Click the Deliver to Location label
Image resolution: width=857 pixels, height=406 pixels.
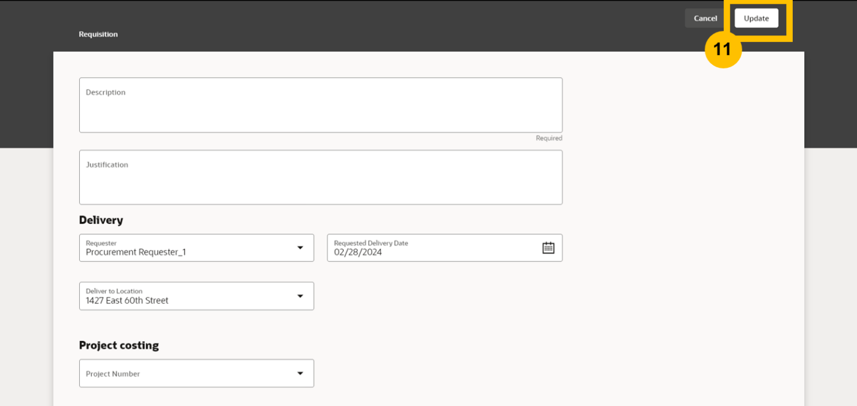click(114, 291)
